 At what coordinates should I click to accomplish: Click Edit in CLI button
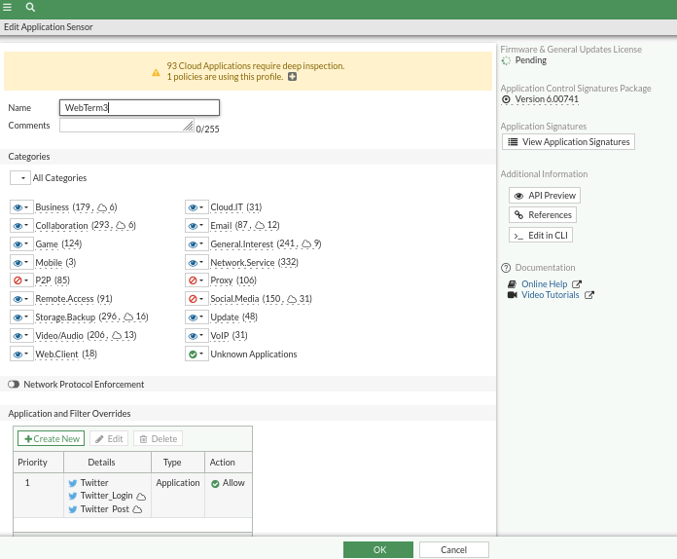click(541, 235)
